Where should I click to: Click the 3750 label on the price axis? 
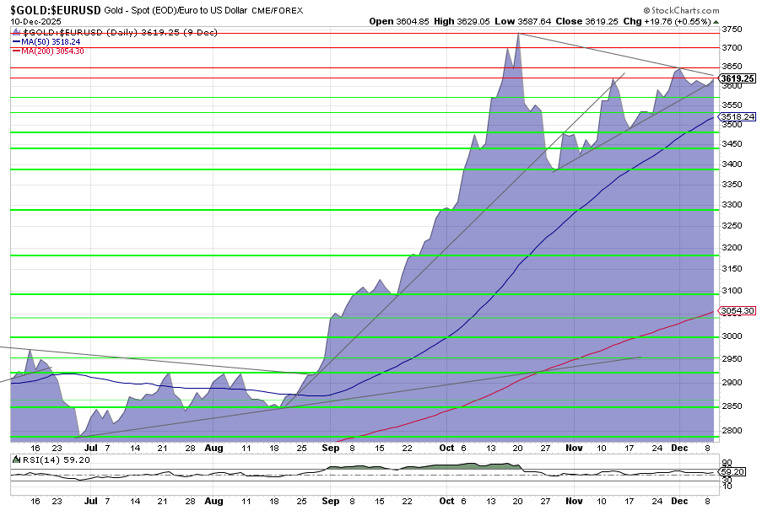(731, 29)
